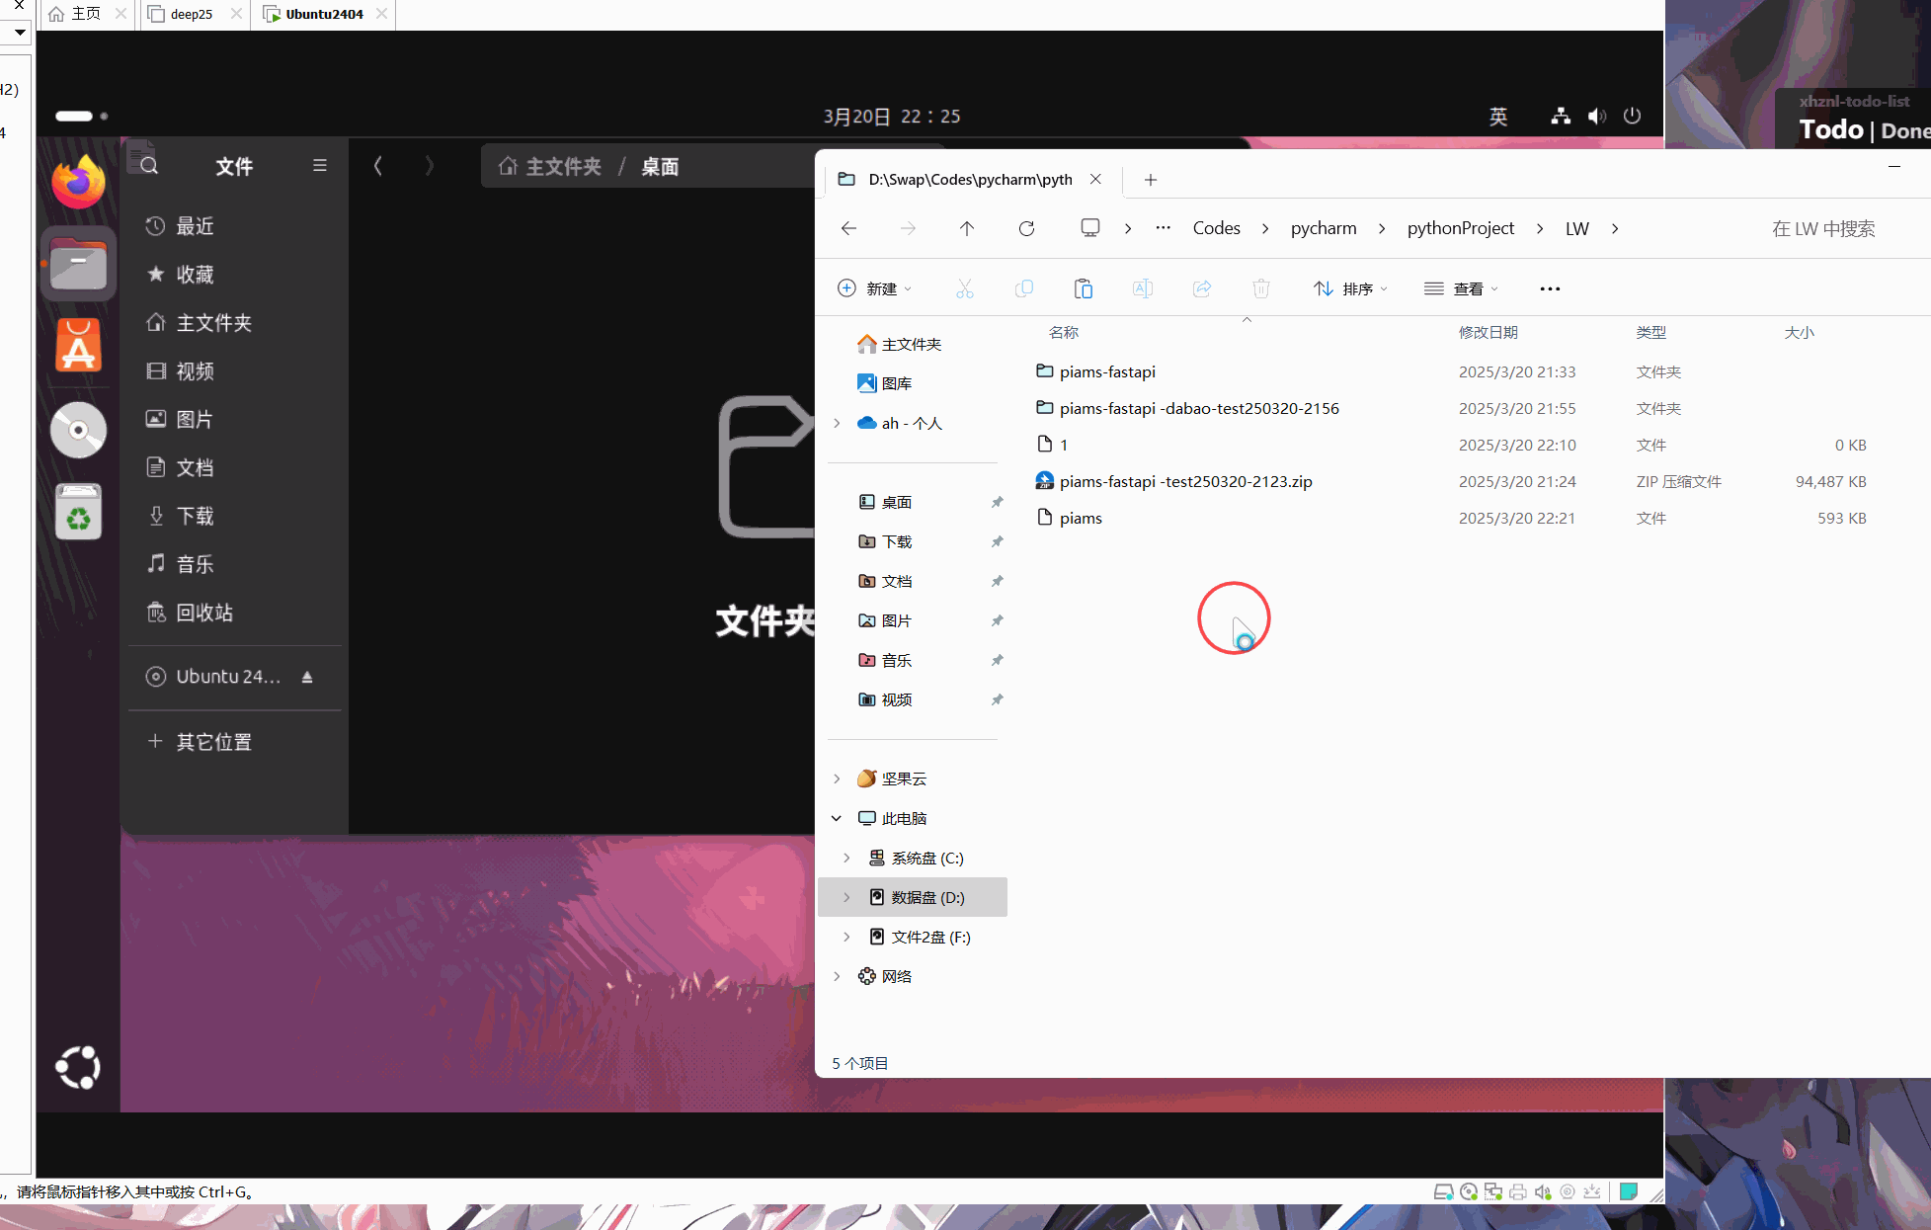This screenshot has width=1931, height=1230.
Task: Open the hamburger menu in Ubuntu Files sidebar
Action: 319,165
